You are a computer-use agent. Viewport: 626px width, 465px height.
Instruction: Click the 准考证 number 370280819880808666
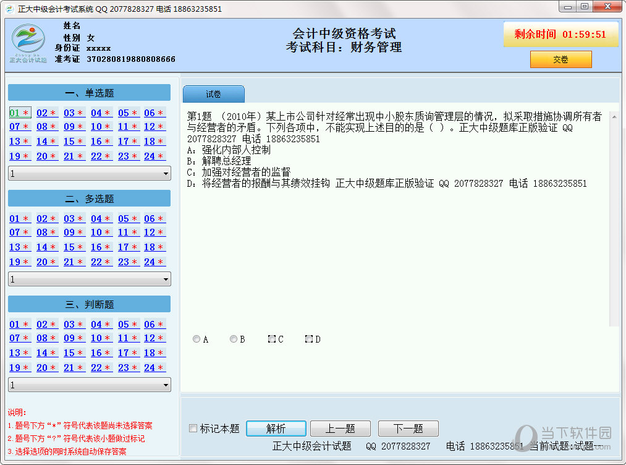tap(131, 59)
